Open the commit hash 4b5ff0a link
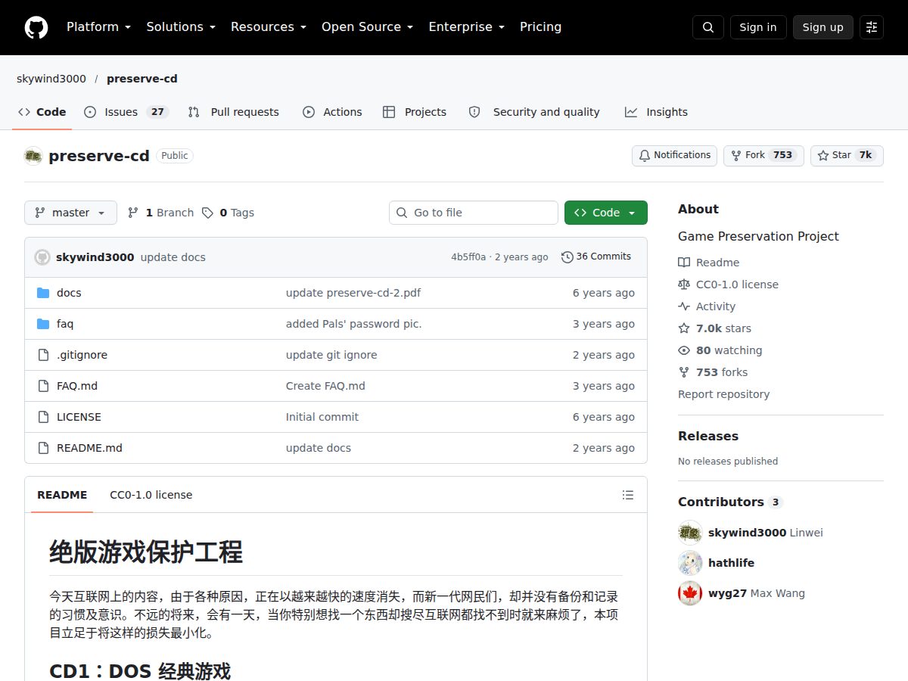908x681 pixels. pos(468,257)
